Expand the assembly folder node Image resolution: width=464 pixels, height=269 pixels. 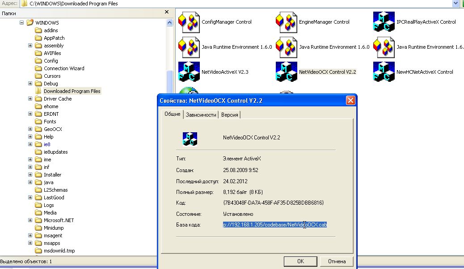pos(30,46)
